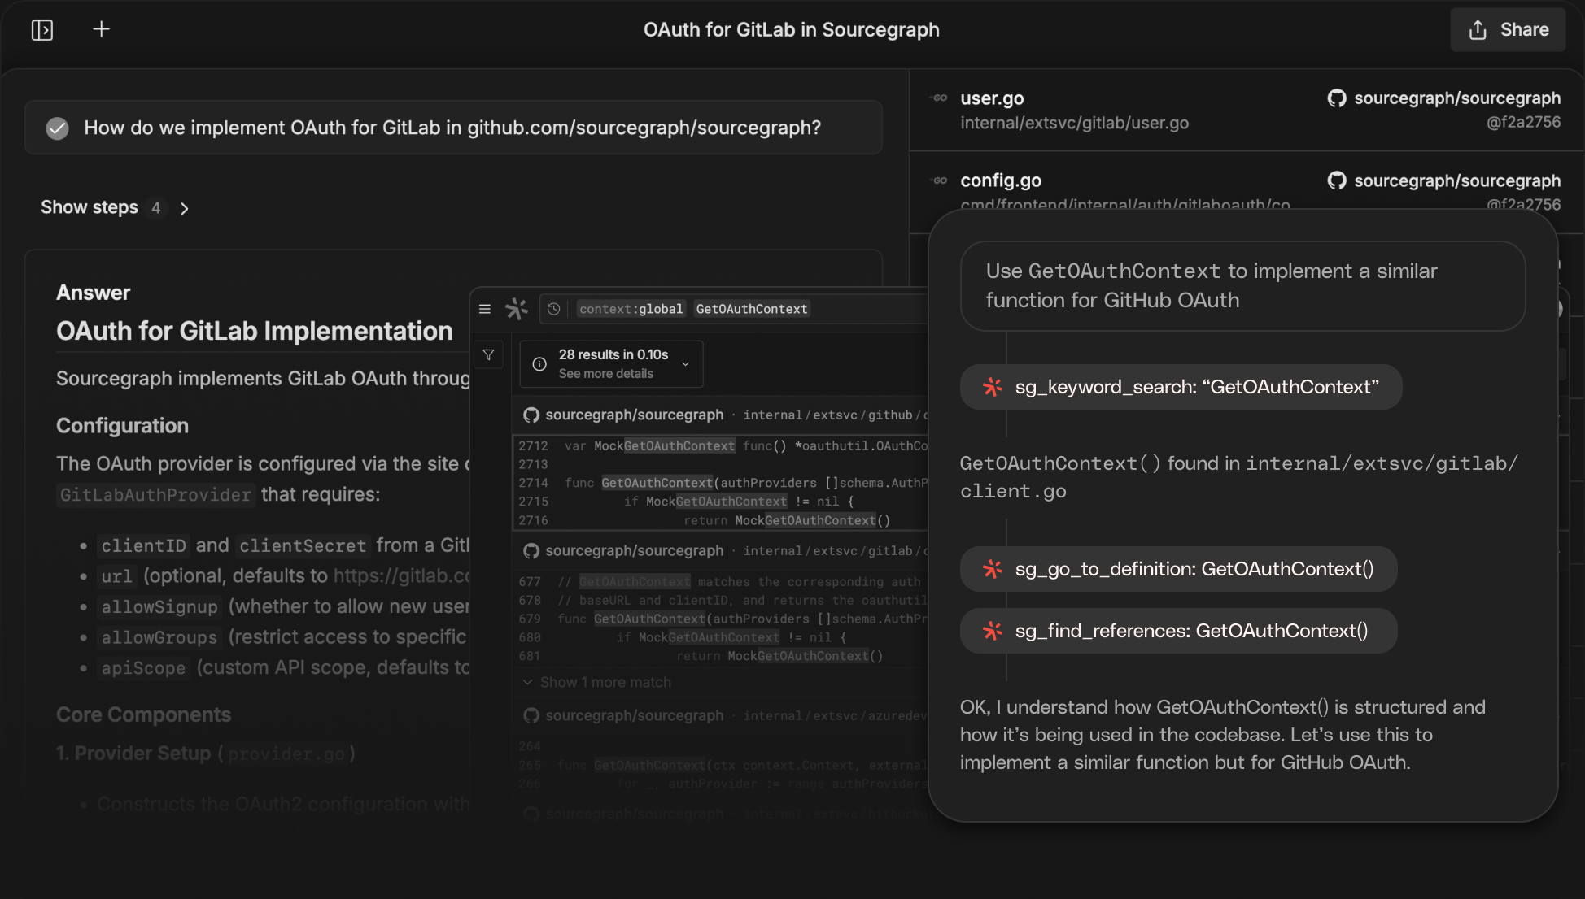Click GitHub icon next to sourcegraph/sourcegraph for user.go
This screenshot has height=899, width=1585.
(x=1336, y=98)
